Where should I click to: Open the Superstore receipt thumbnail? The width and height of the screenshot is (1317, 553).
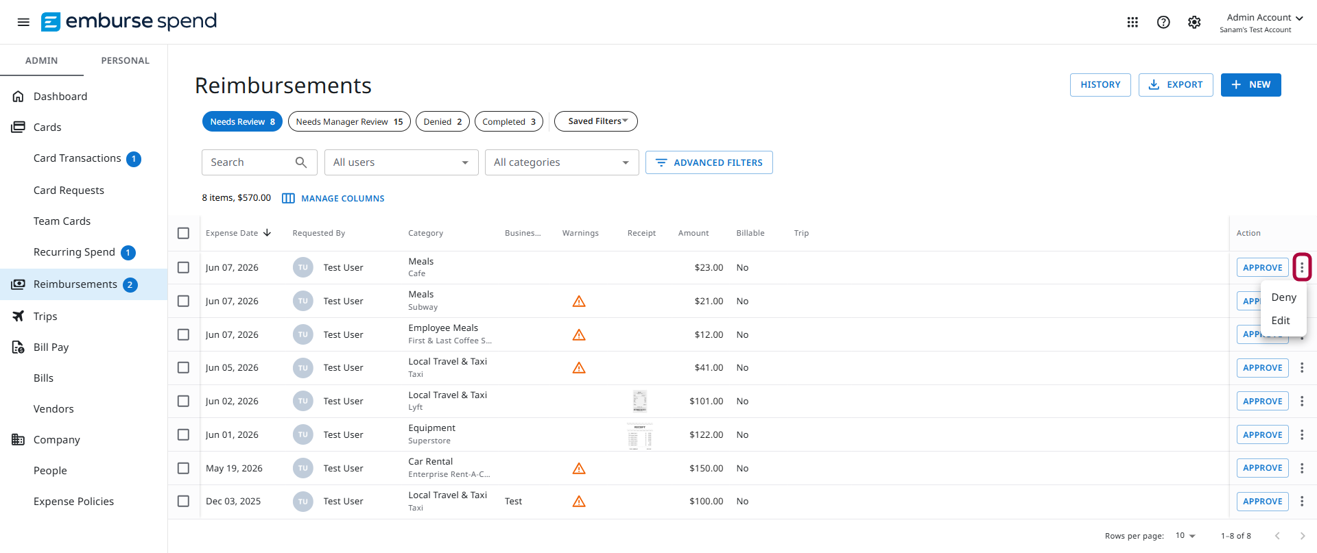[x=639, y=436]
